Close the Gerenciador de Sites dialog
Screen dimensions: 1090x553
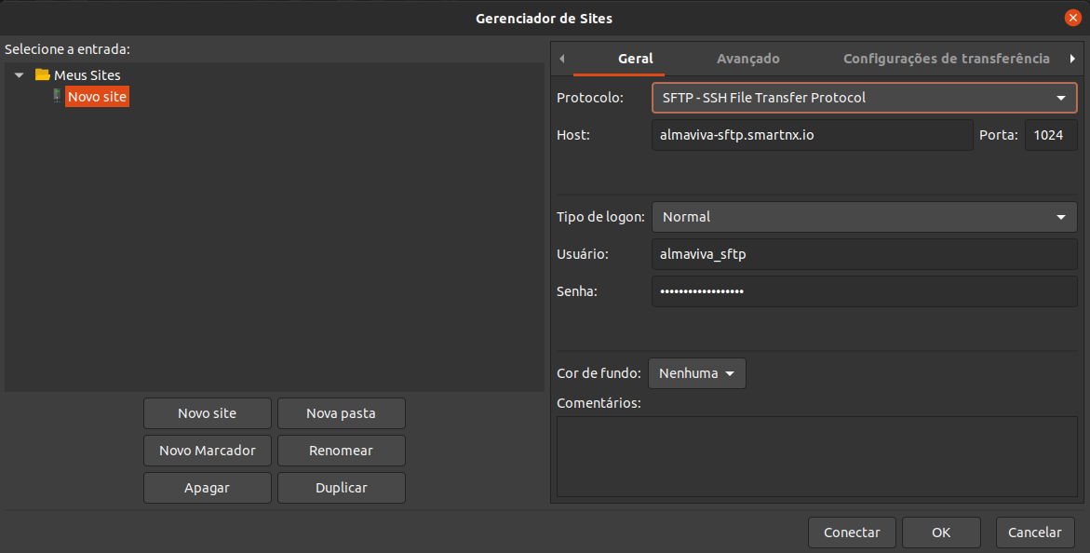coord(1072,18)
